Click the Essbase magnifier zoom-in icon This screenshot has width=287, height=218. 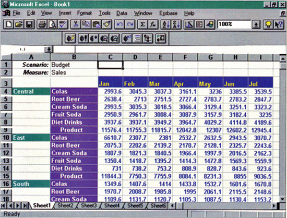click(x=104, y=39)
